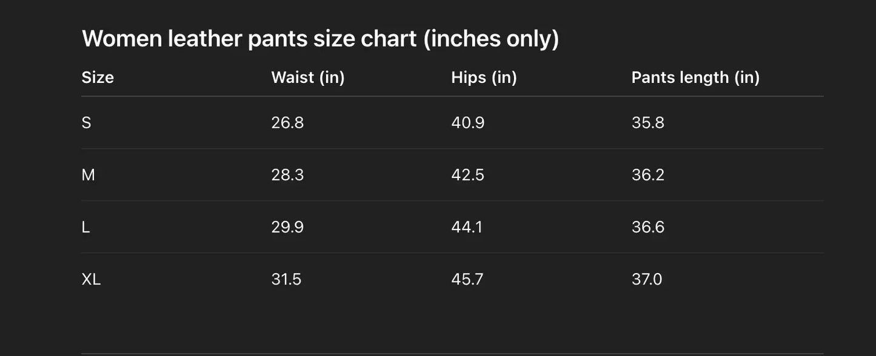This screenshot has width=876, height=356.
Task: Select the Waist (in) column header
Action: click(307, 77)
